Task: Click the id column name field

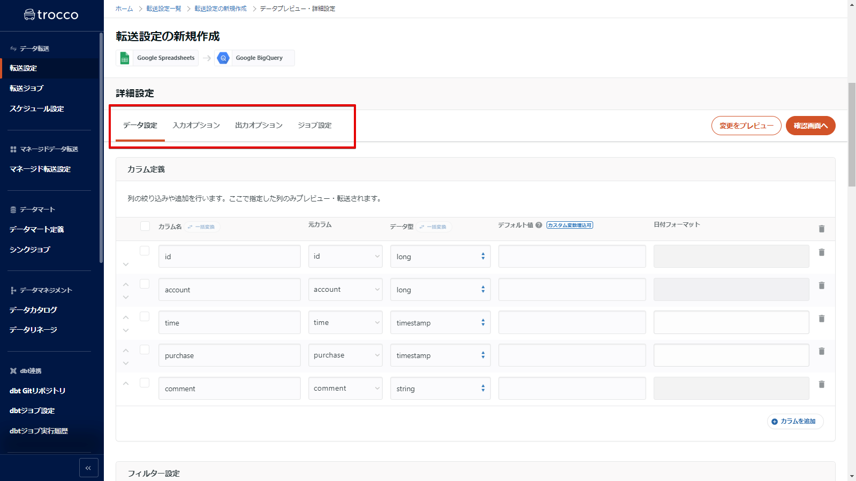Action: 230,257
